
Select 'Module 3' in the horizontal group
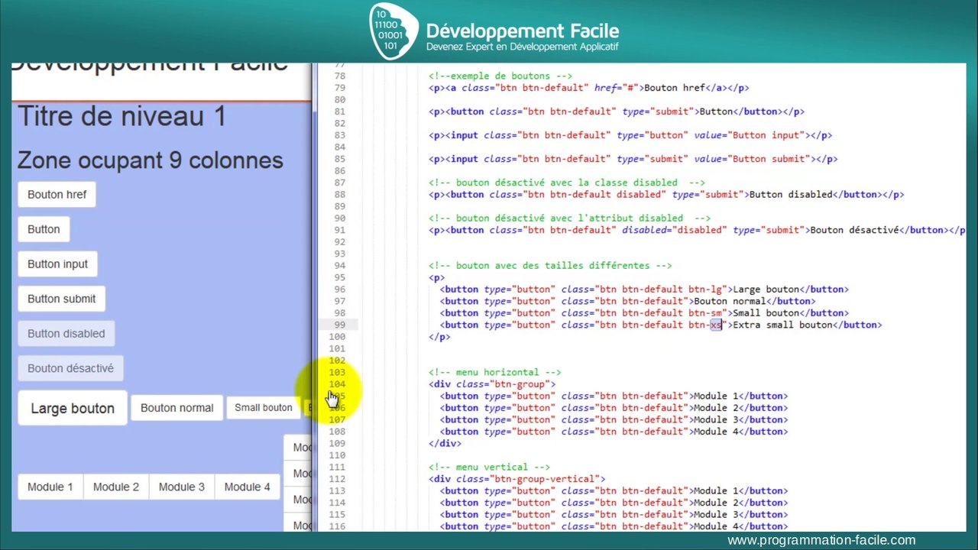pyautogui.click(x=182, y=487)
